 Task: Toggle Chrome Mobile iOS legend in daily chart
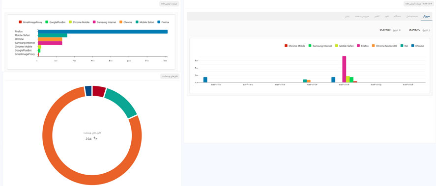tap(384, 46)
